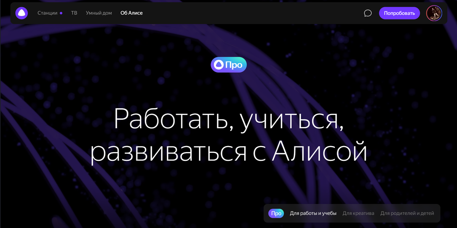Open the user profile avatar

click(x=434, y=13)
